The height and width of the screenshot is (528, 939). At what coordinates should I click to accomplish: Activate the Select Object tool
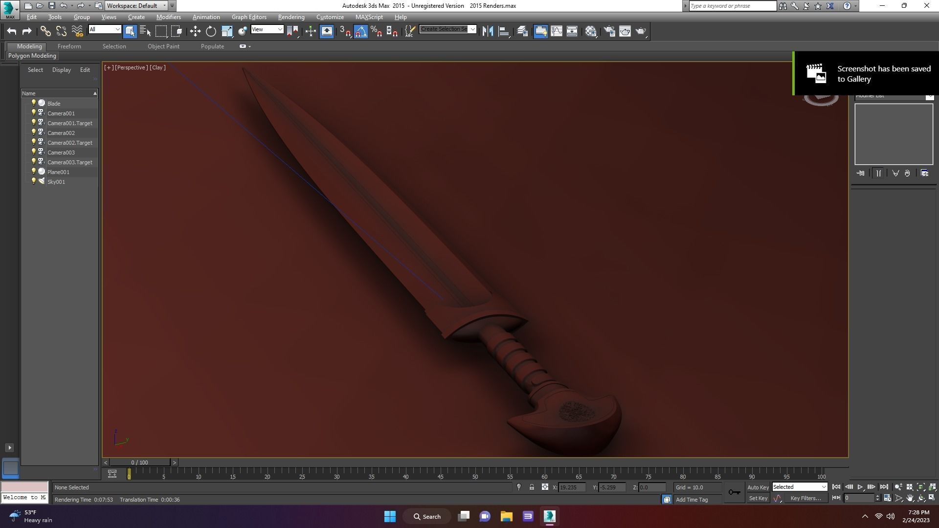click(x=130, y=31)
